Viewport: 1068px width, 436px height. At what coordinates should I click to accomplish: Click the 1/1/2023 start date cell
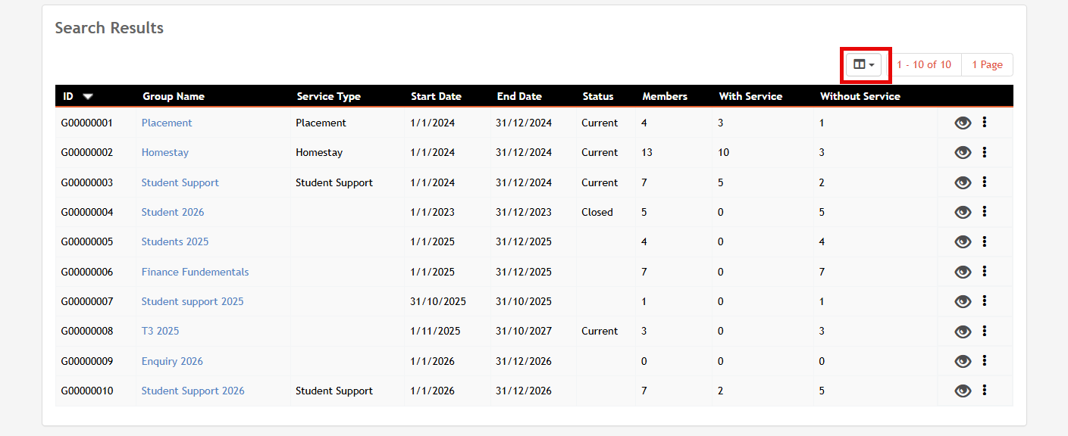pyautogui.click(x=433, y=212)
